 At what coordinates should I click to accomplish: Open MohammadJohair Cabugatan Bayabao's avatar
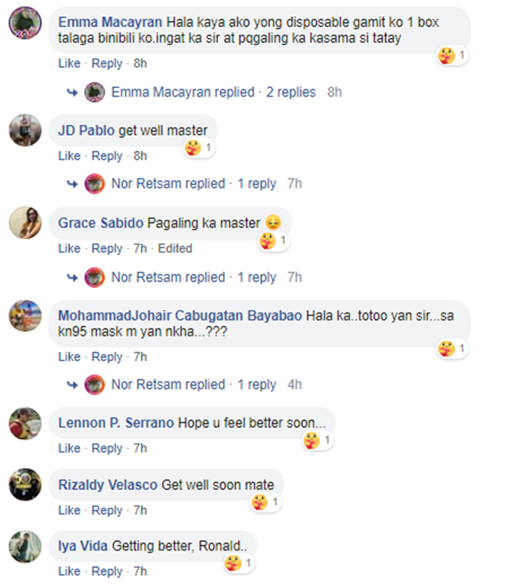coord(26,315)
